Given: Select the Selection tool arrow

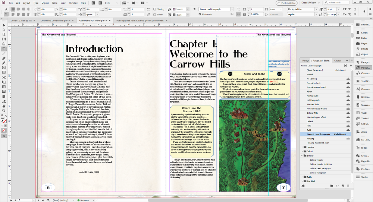Looking at the screenshot, I should (4, 25).
